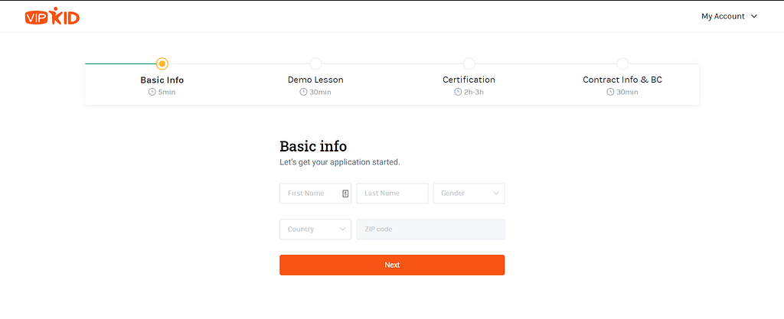Go to the Certification step label
Viewport: 784px width, 319px height.
click(x=469, y=80)
